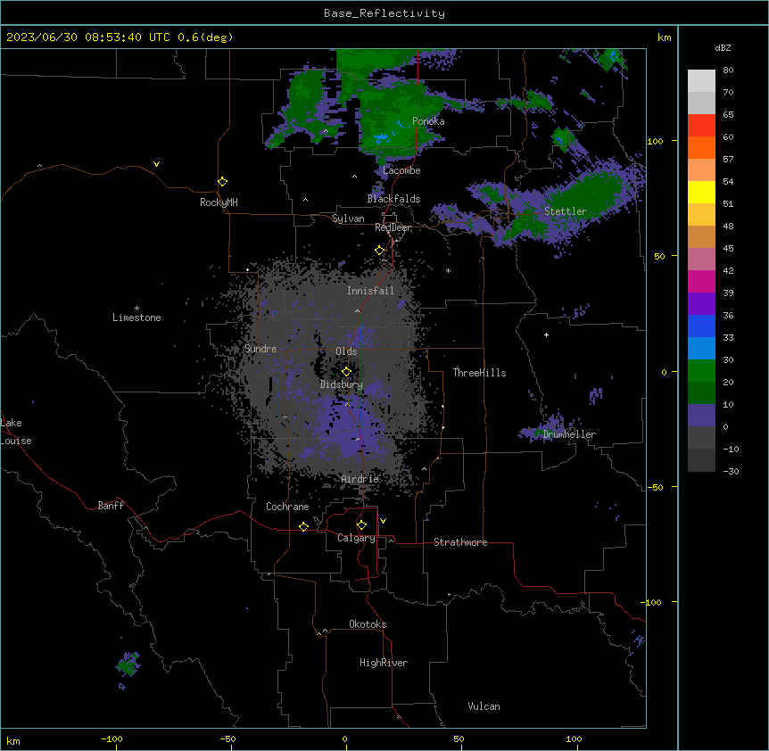Select the Blackfalds label

(x=393, y=199)
